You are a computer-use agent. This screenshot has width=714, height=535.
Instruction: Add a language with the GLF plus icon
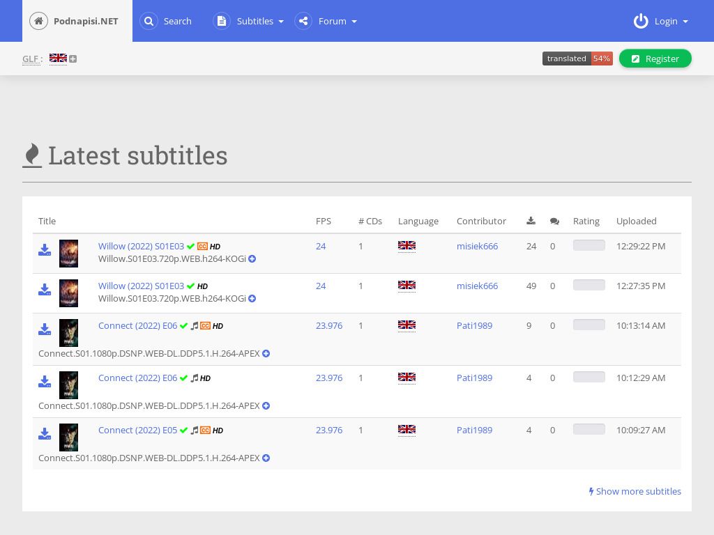click(73, 59)
